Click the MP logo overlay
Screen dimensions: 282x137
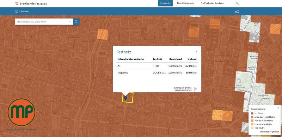coord(22,112)
